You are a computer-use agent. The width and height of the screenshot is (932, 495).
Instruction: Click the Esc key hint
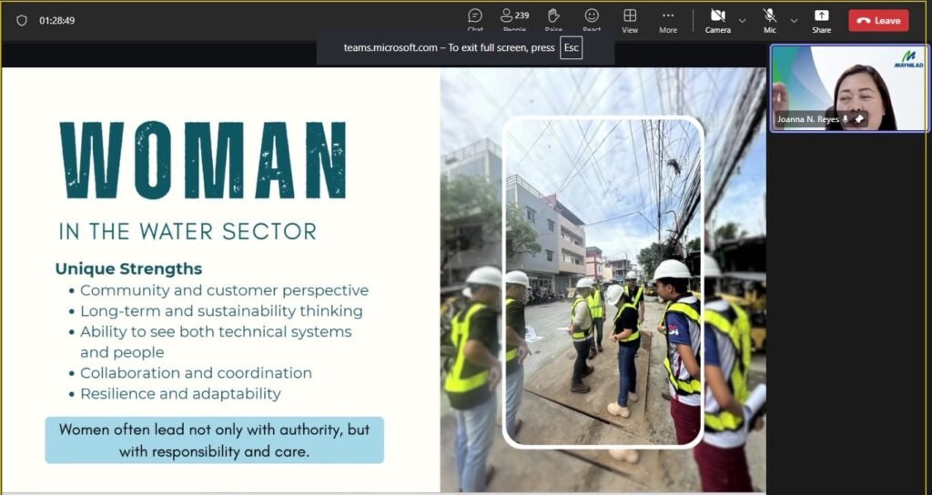(x=571, y=47)
